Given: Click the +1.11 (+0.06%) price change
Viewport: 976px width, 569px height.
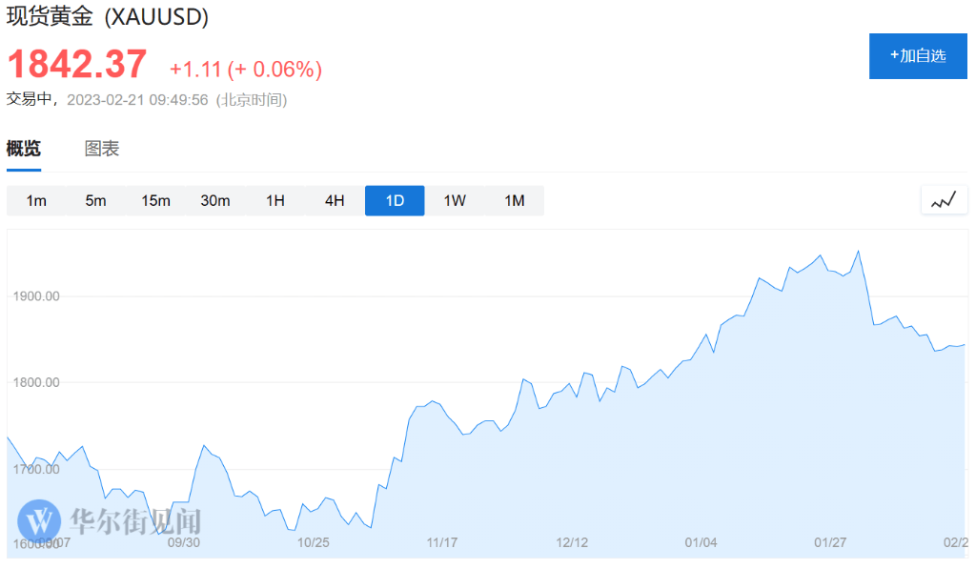Looking at the screenshot, I should (x=246, y=69).
